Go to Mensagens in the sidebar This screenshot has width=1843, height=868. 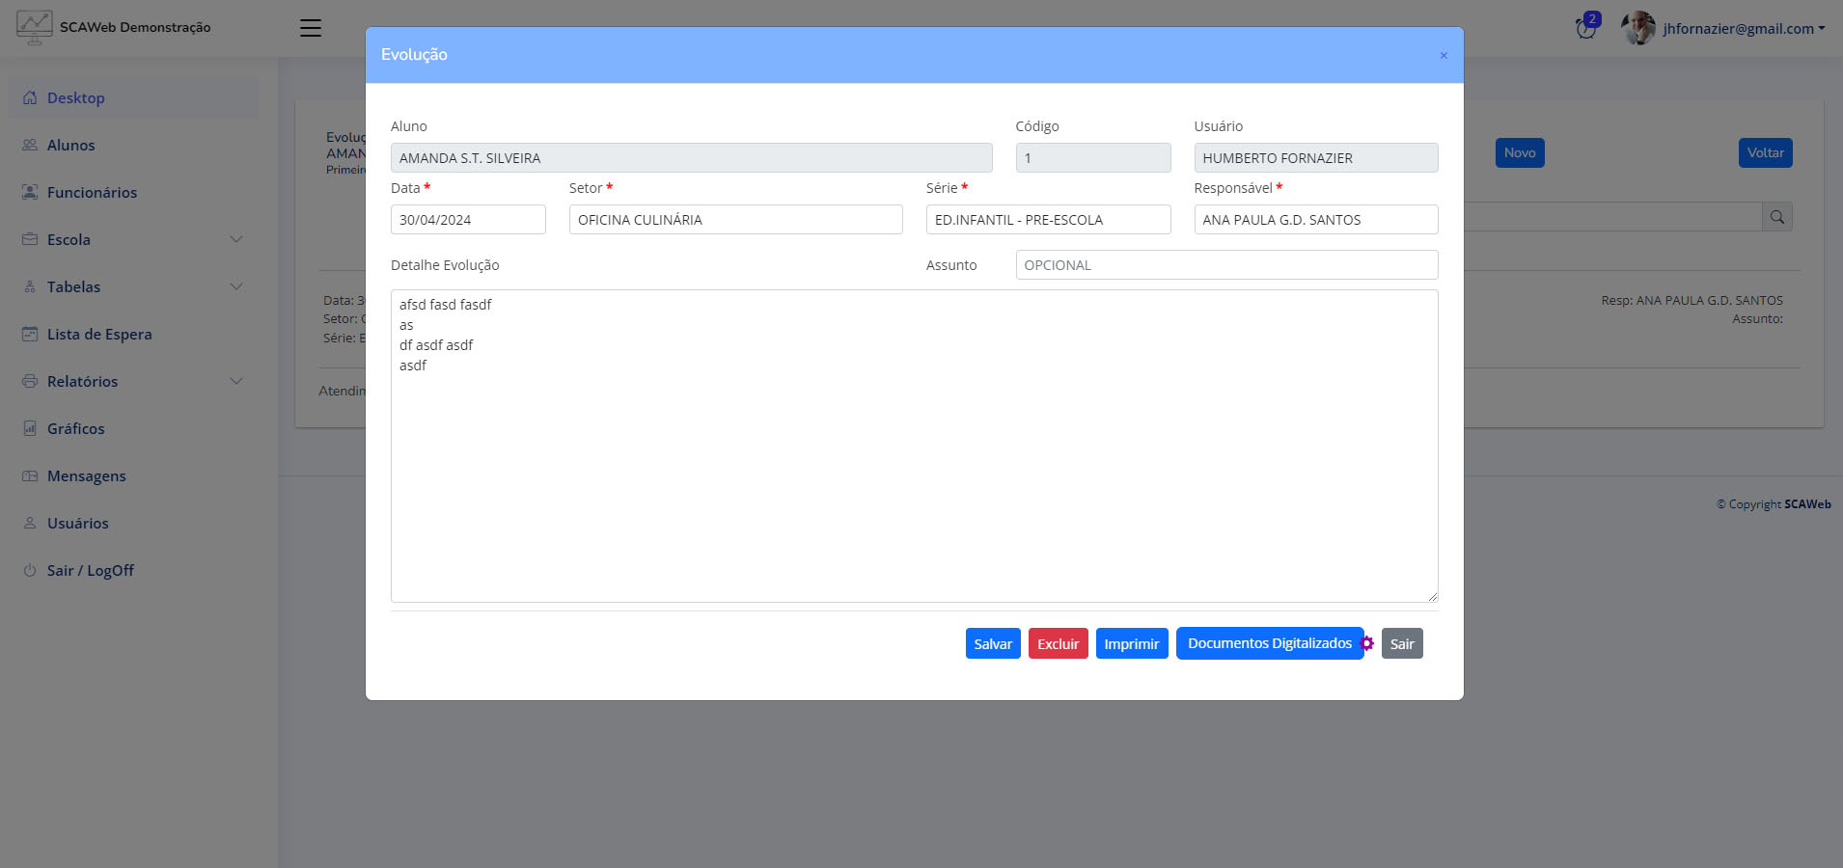86,476
